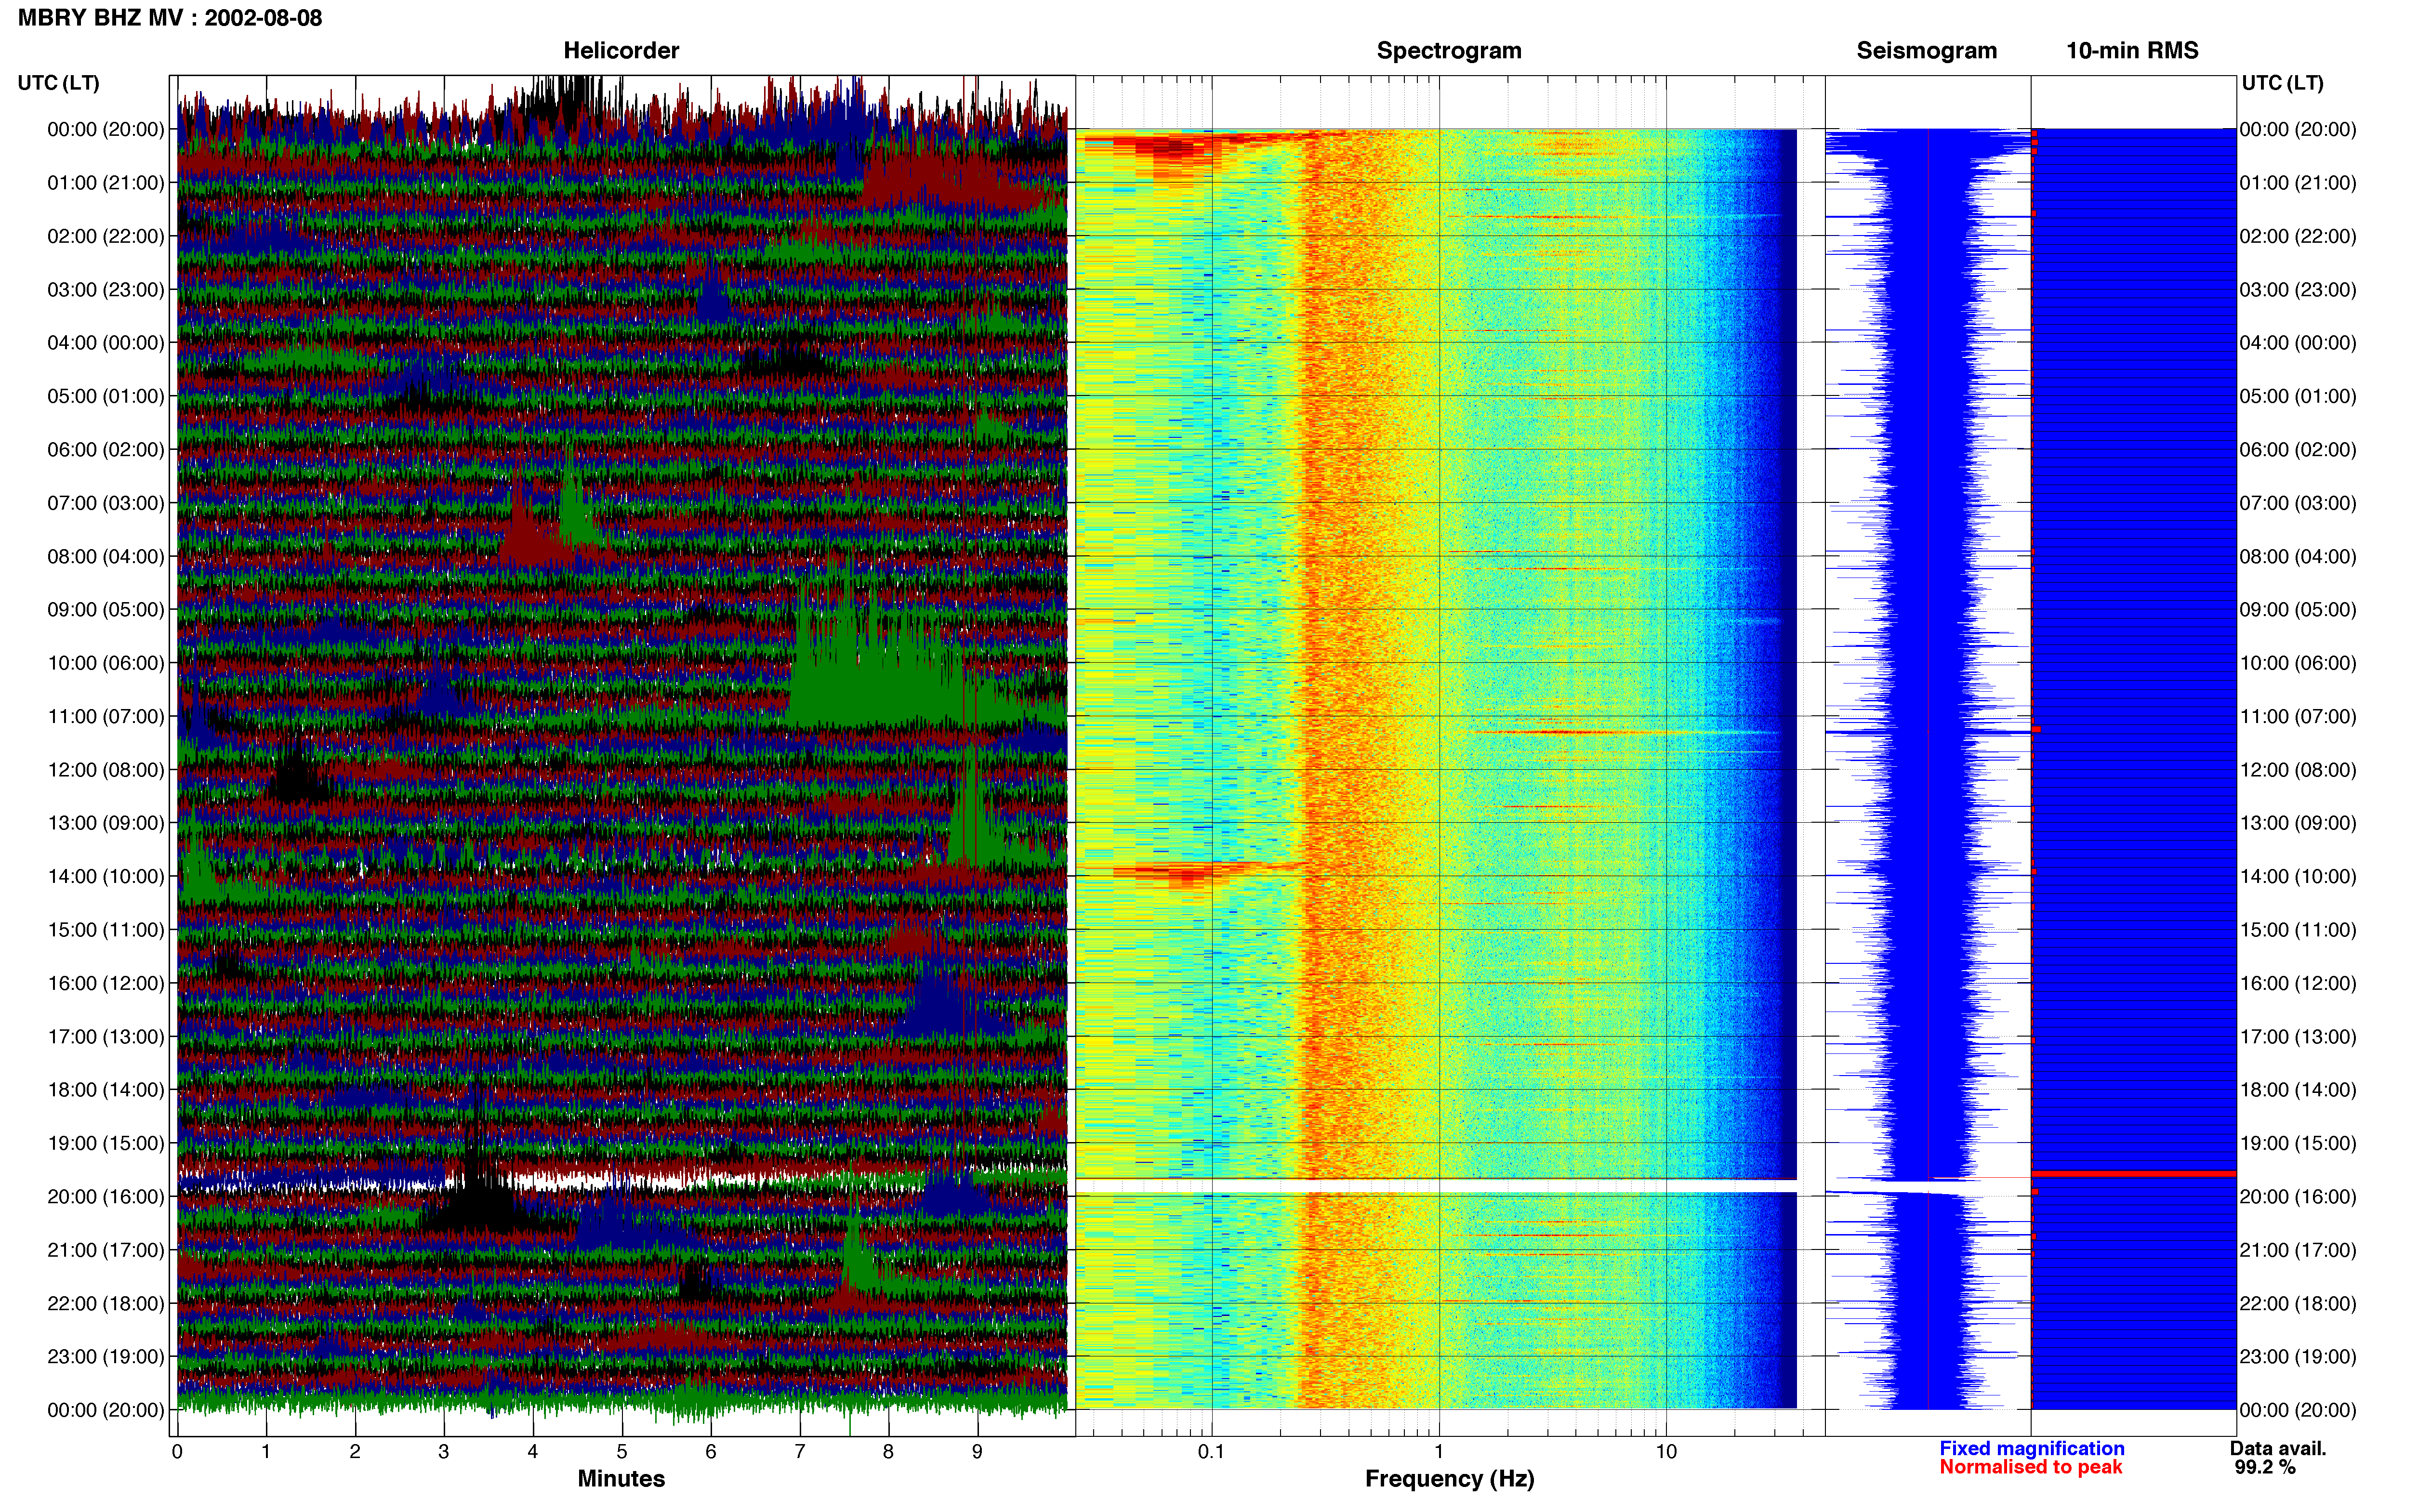Screen dimensions: 2418x1512
Task: Click right time label '05:00 (01:00)'
Action: click(2298, 396)
